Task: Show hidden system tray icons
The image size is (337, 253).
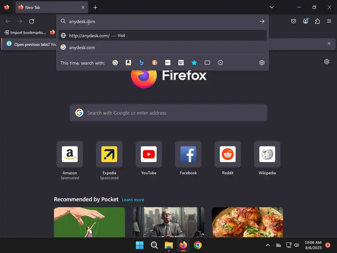Action: point(268,245)
